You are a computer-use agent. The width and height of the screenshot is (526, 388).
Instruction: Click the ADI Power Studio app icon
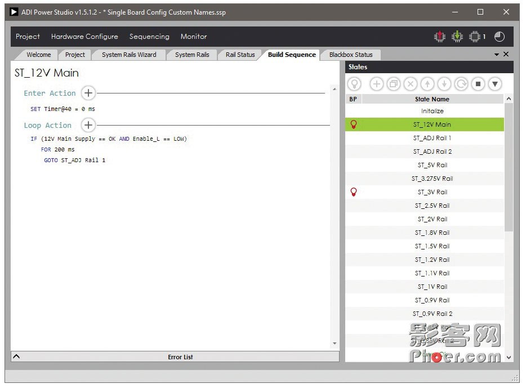[x=14, y=12]
